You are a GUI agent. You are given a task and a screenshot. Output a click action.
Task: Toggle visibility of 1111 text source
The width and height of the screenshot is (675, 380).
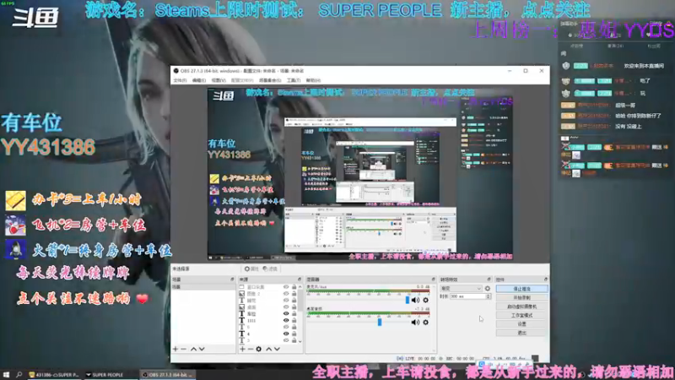(x=286, y=321)
